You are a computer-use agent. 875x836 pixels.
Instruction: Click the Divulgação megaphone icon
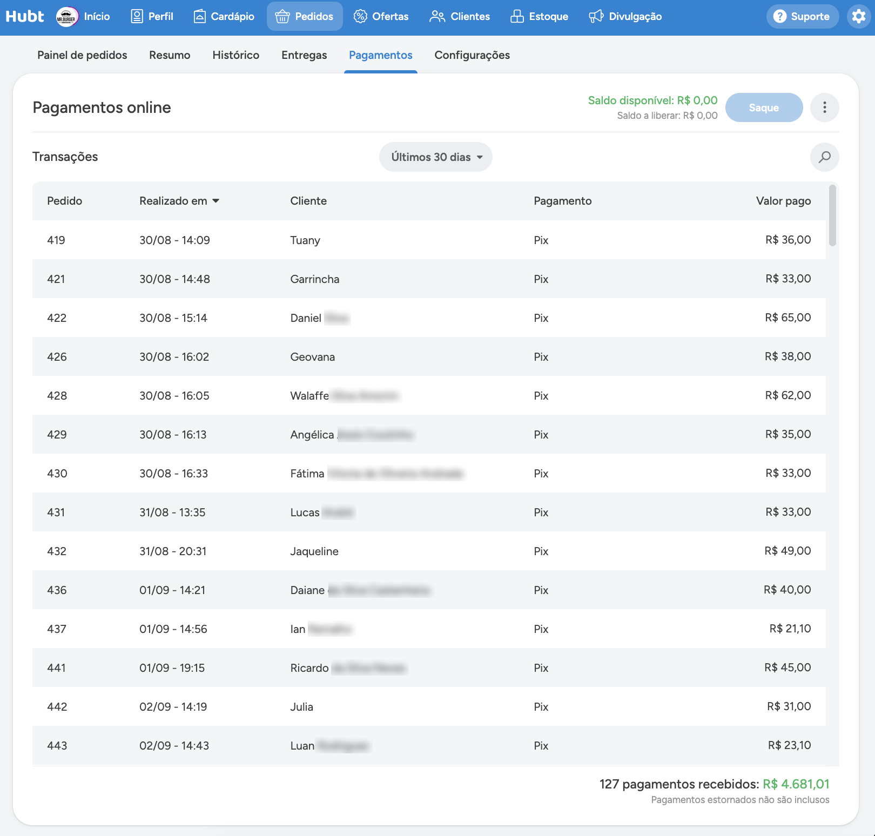(596, 16)
